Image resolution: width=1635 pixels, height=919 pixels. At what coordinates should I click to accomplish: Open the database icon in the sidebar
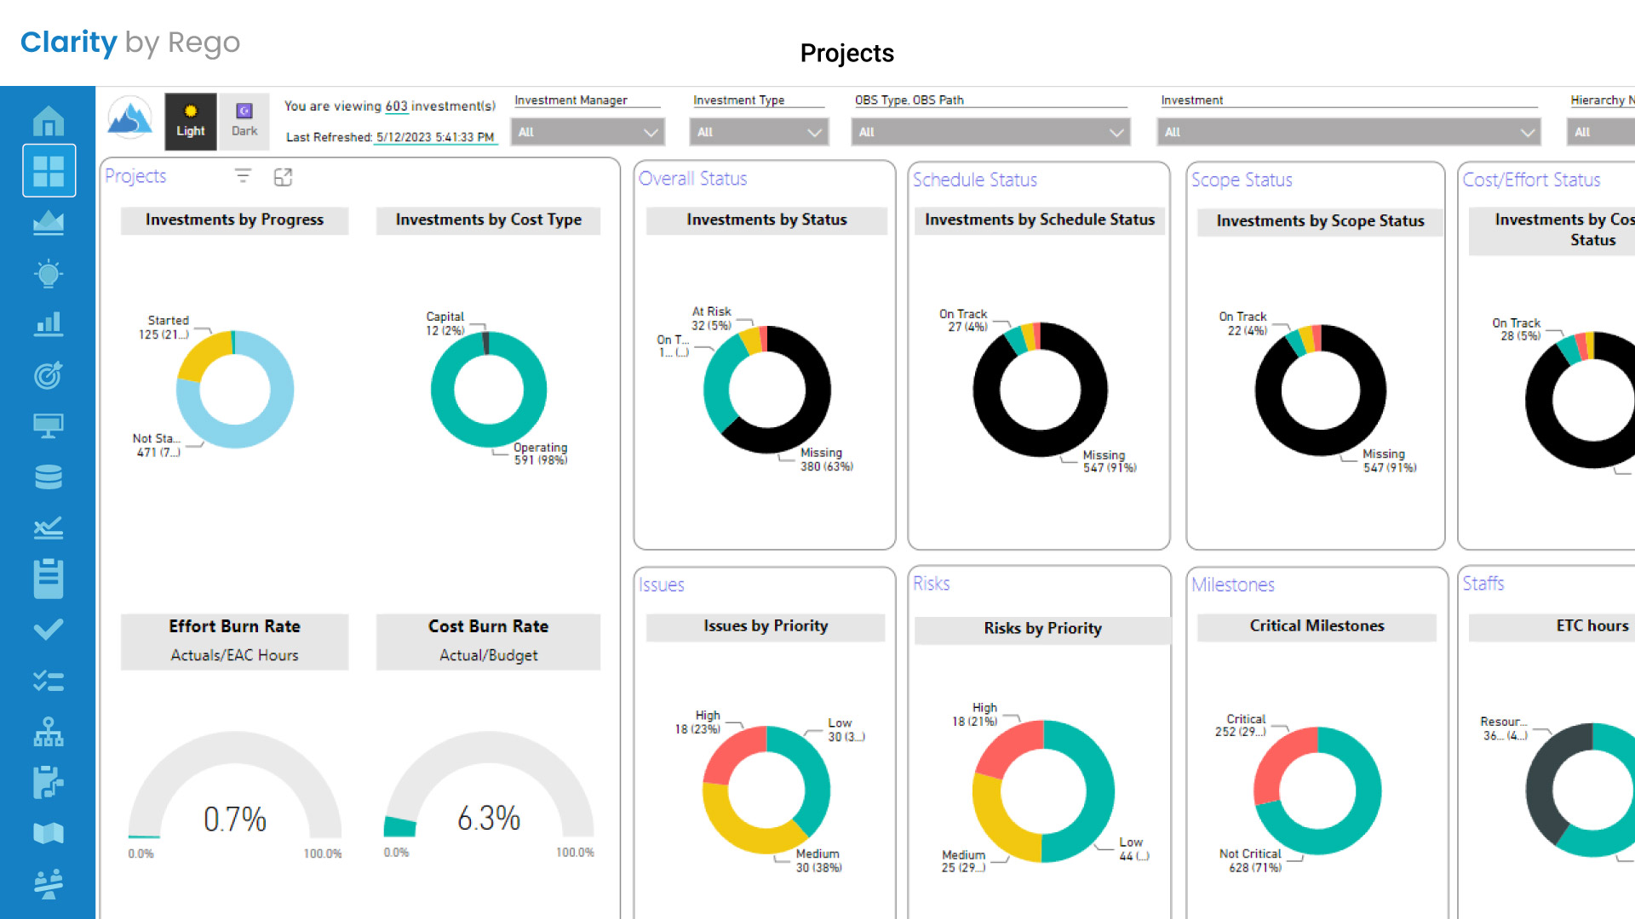click(49, 477)
